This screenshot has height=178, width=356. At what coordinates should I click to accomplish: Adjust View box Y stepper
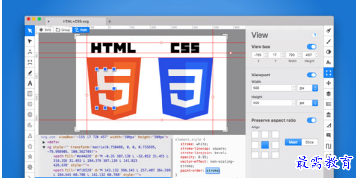pos(282,55)
